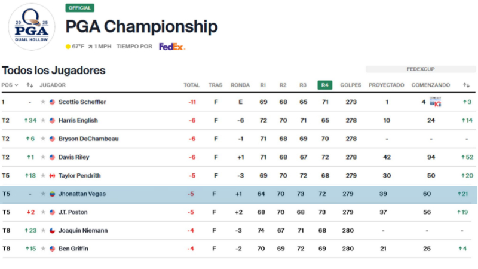Favorite Scottie Scheffler with the star icon
478x269 pixels.
[43, 102]
